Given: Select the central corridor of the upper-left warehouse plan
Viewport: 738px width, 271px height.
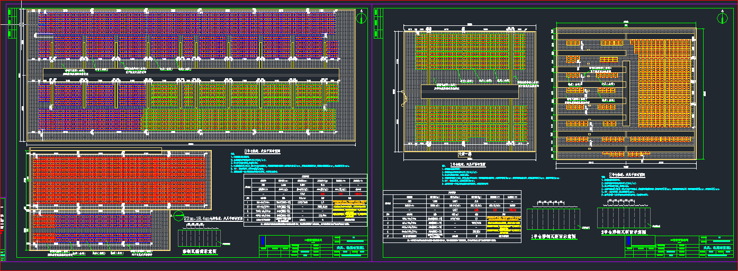Looking at the screenshot, I should coord(191,72).
